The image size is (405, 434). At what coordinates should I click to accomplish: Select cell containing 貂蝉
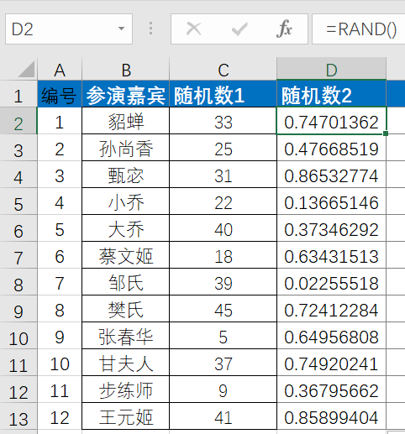(126, 121)
